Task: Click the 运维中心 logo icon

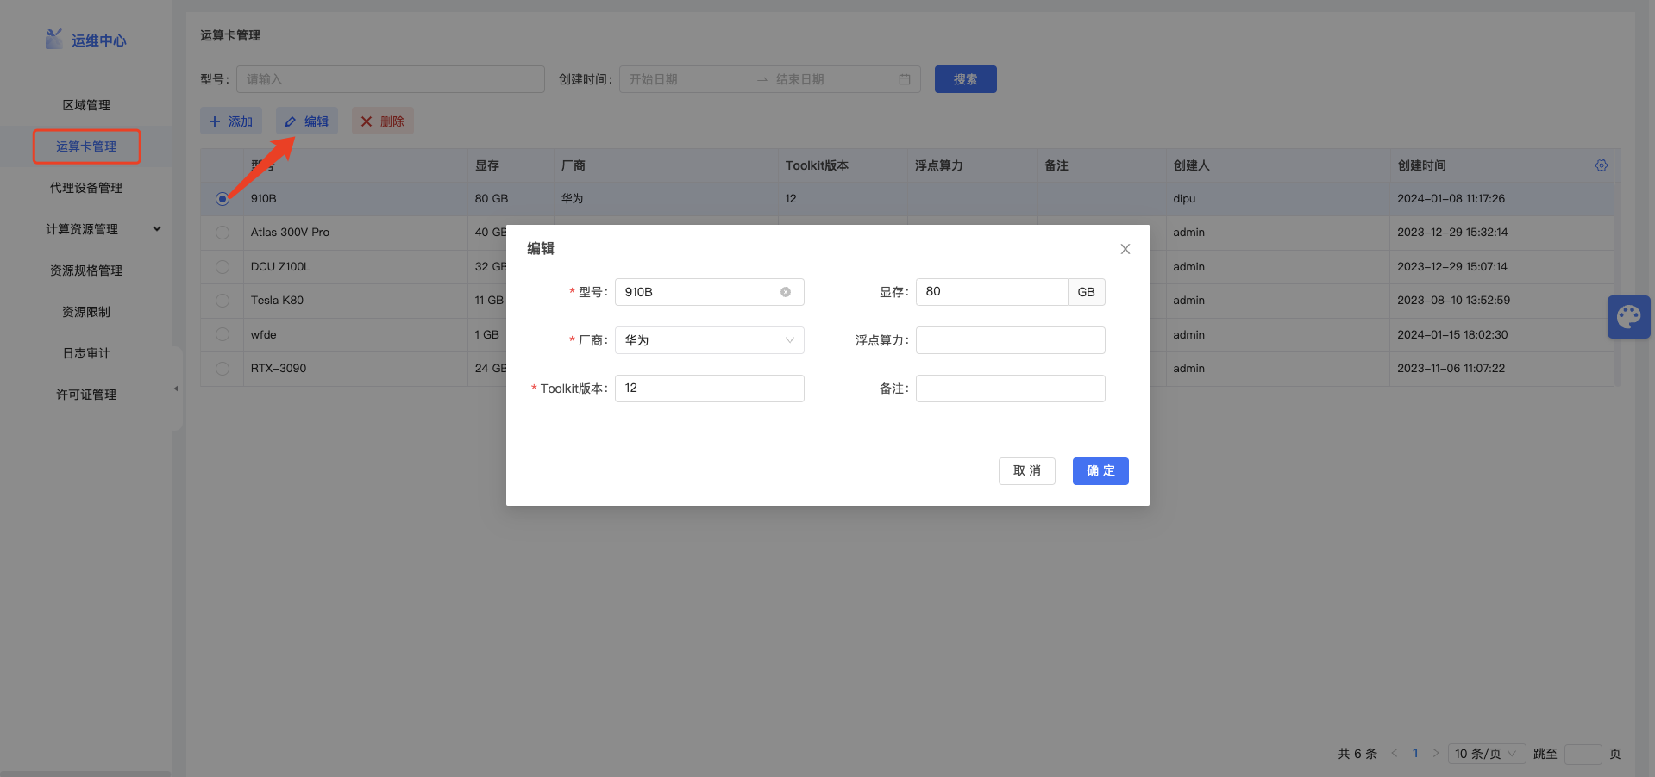Action: (53, 39)
